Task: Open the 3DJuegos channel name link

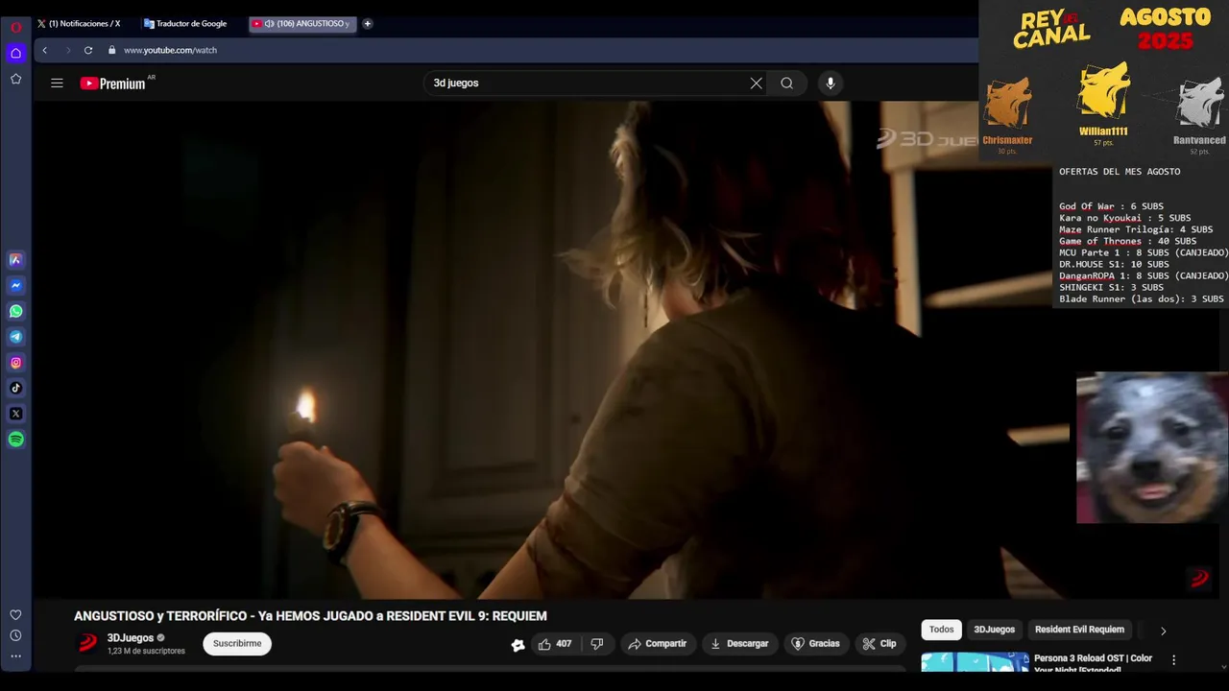Action: 131,638
